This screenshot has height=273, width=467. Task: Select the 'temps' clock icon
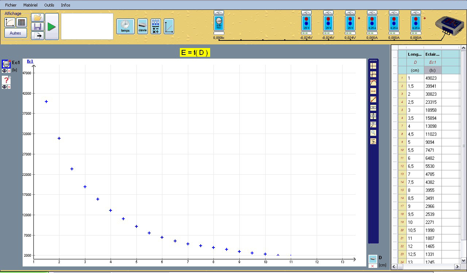[125, 26]
